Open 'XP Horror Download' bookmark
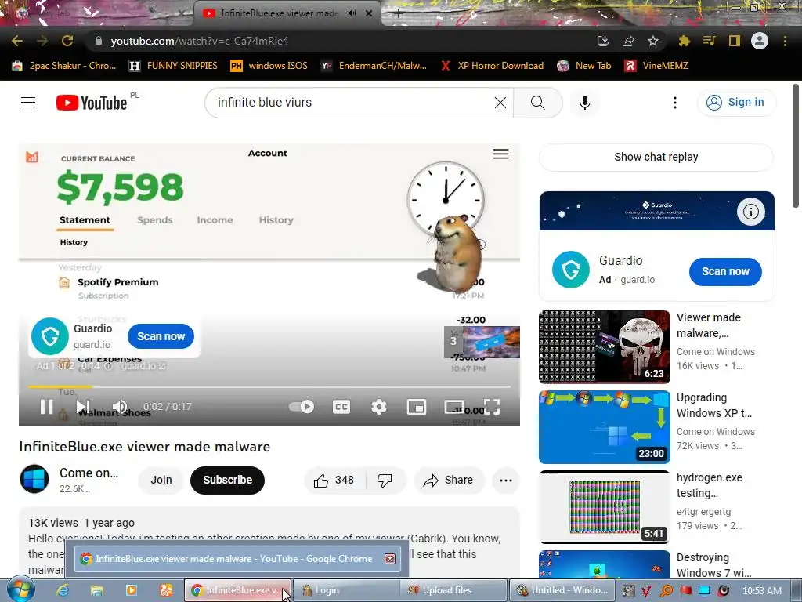 point(492,66)
